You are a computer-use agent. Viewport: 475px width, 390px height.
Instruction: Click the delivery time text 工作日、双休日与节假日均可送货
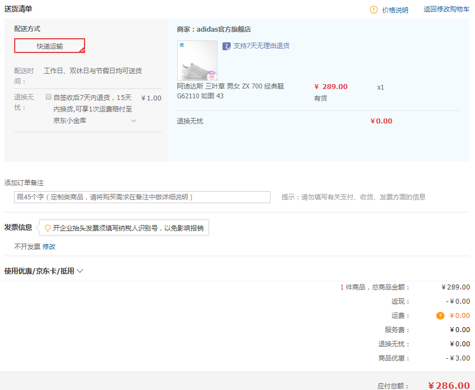point(93,70)
